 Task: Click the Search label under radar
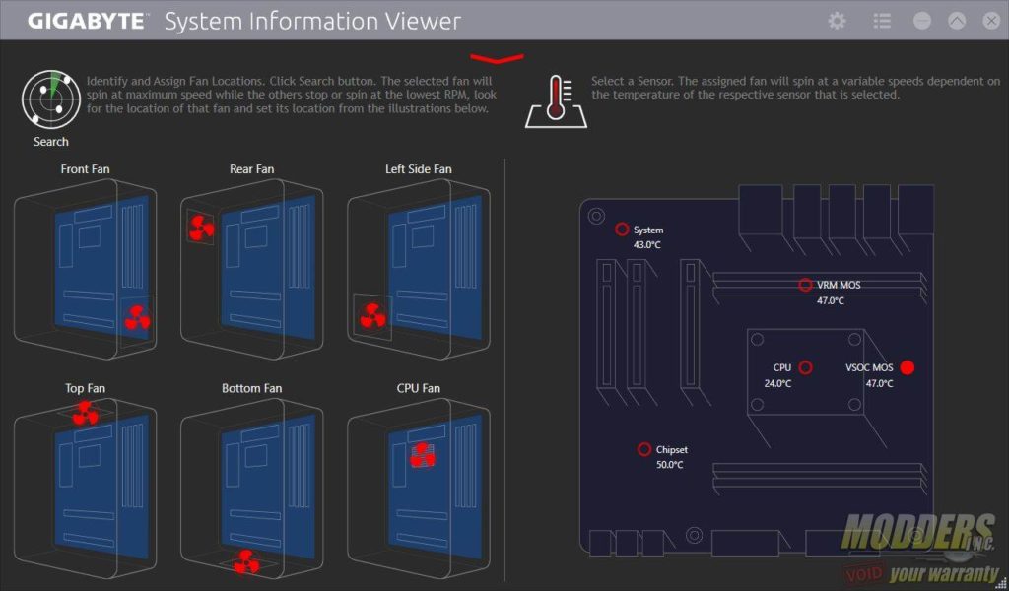click(51, 142)
